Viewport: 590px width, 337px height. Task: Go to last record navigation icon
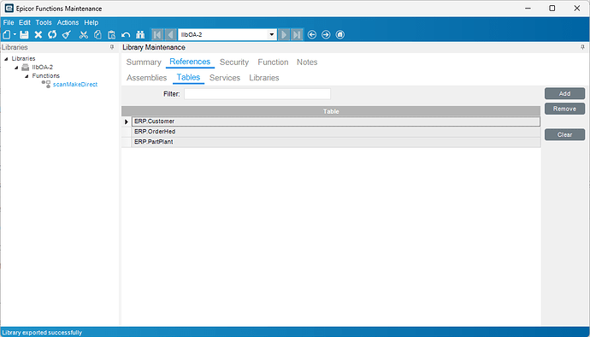(x=297, y=35)
